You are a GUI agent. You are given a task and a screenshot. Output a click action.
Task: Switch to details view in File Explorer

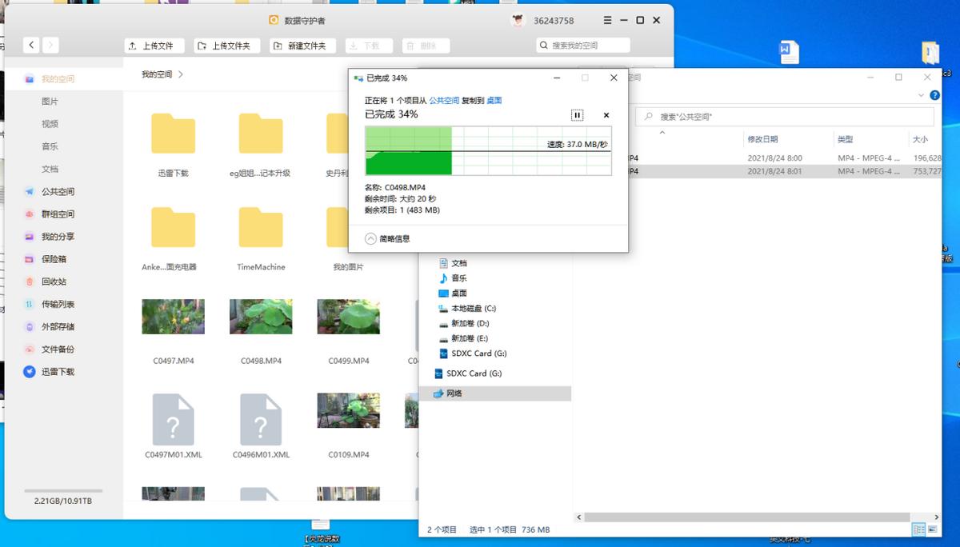[x=918, y=529]
